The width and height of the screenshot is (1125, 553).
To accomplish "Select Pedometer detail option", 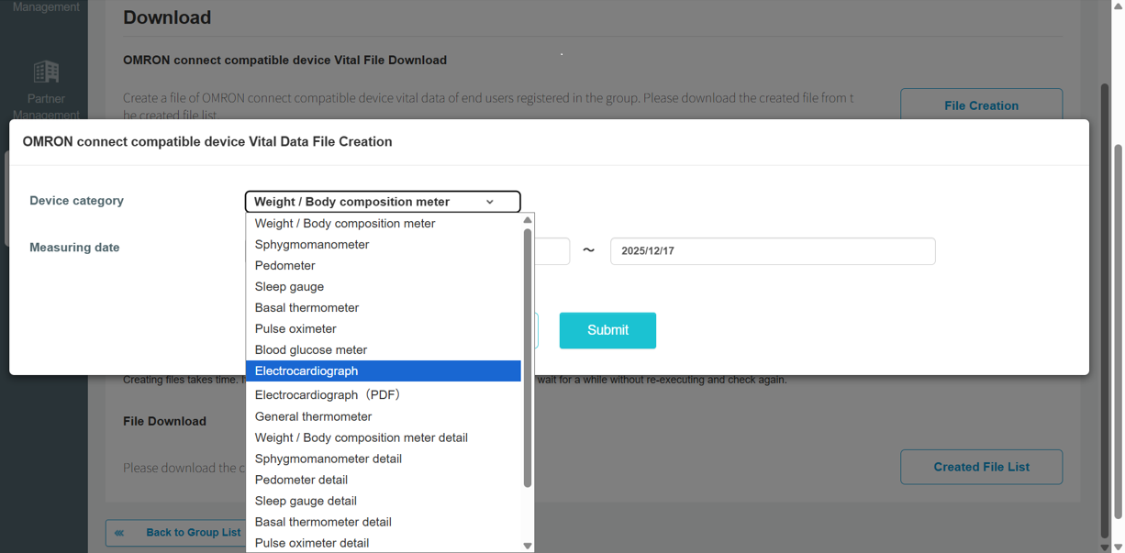I will click(384, 480).
